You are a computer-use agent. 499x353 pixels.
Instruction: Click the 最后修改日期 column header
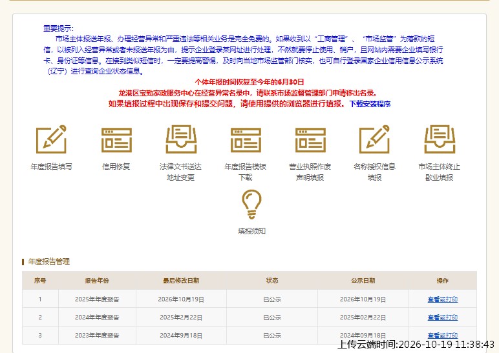pos(181,281)
